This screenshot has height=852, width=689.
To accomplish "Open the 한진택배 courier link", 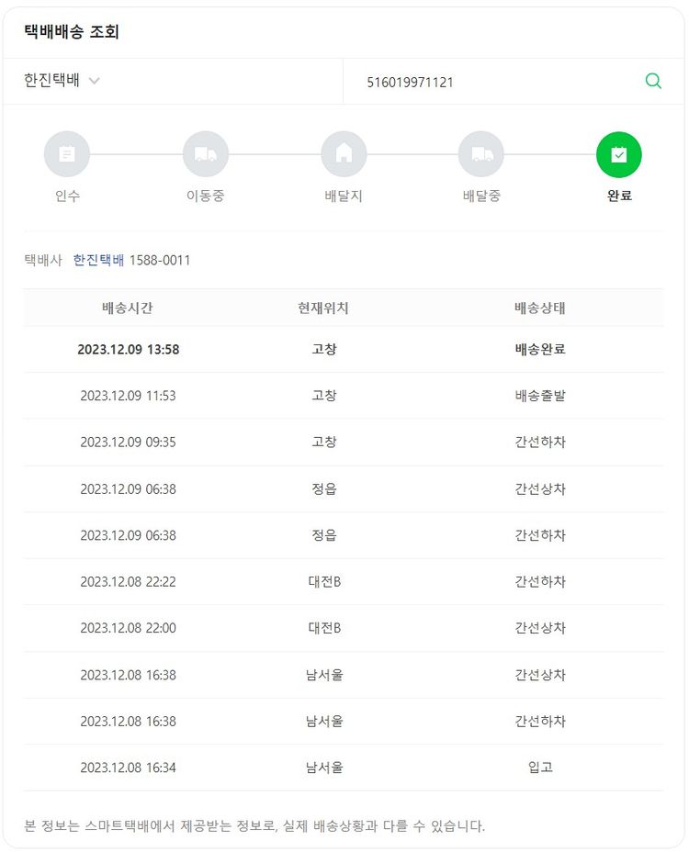I will pyautogui.click(x=98, y=260).
